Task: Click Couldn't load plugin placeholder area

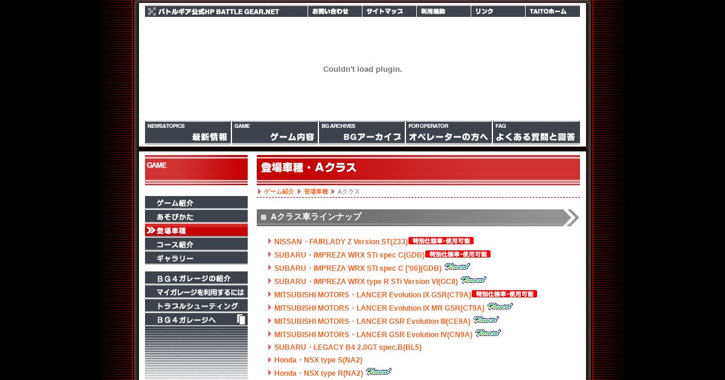Action: coord(362,69)
